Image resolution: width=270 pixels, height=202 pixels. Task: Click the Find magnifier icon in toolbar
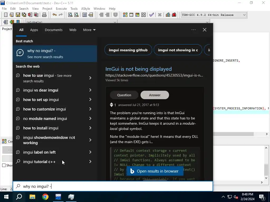pyautogui.click(x=70, y=15)
